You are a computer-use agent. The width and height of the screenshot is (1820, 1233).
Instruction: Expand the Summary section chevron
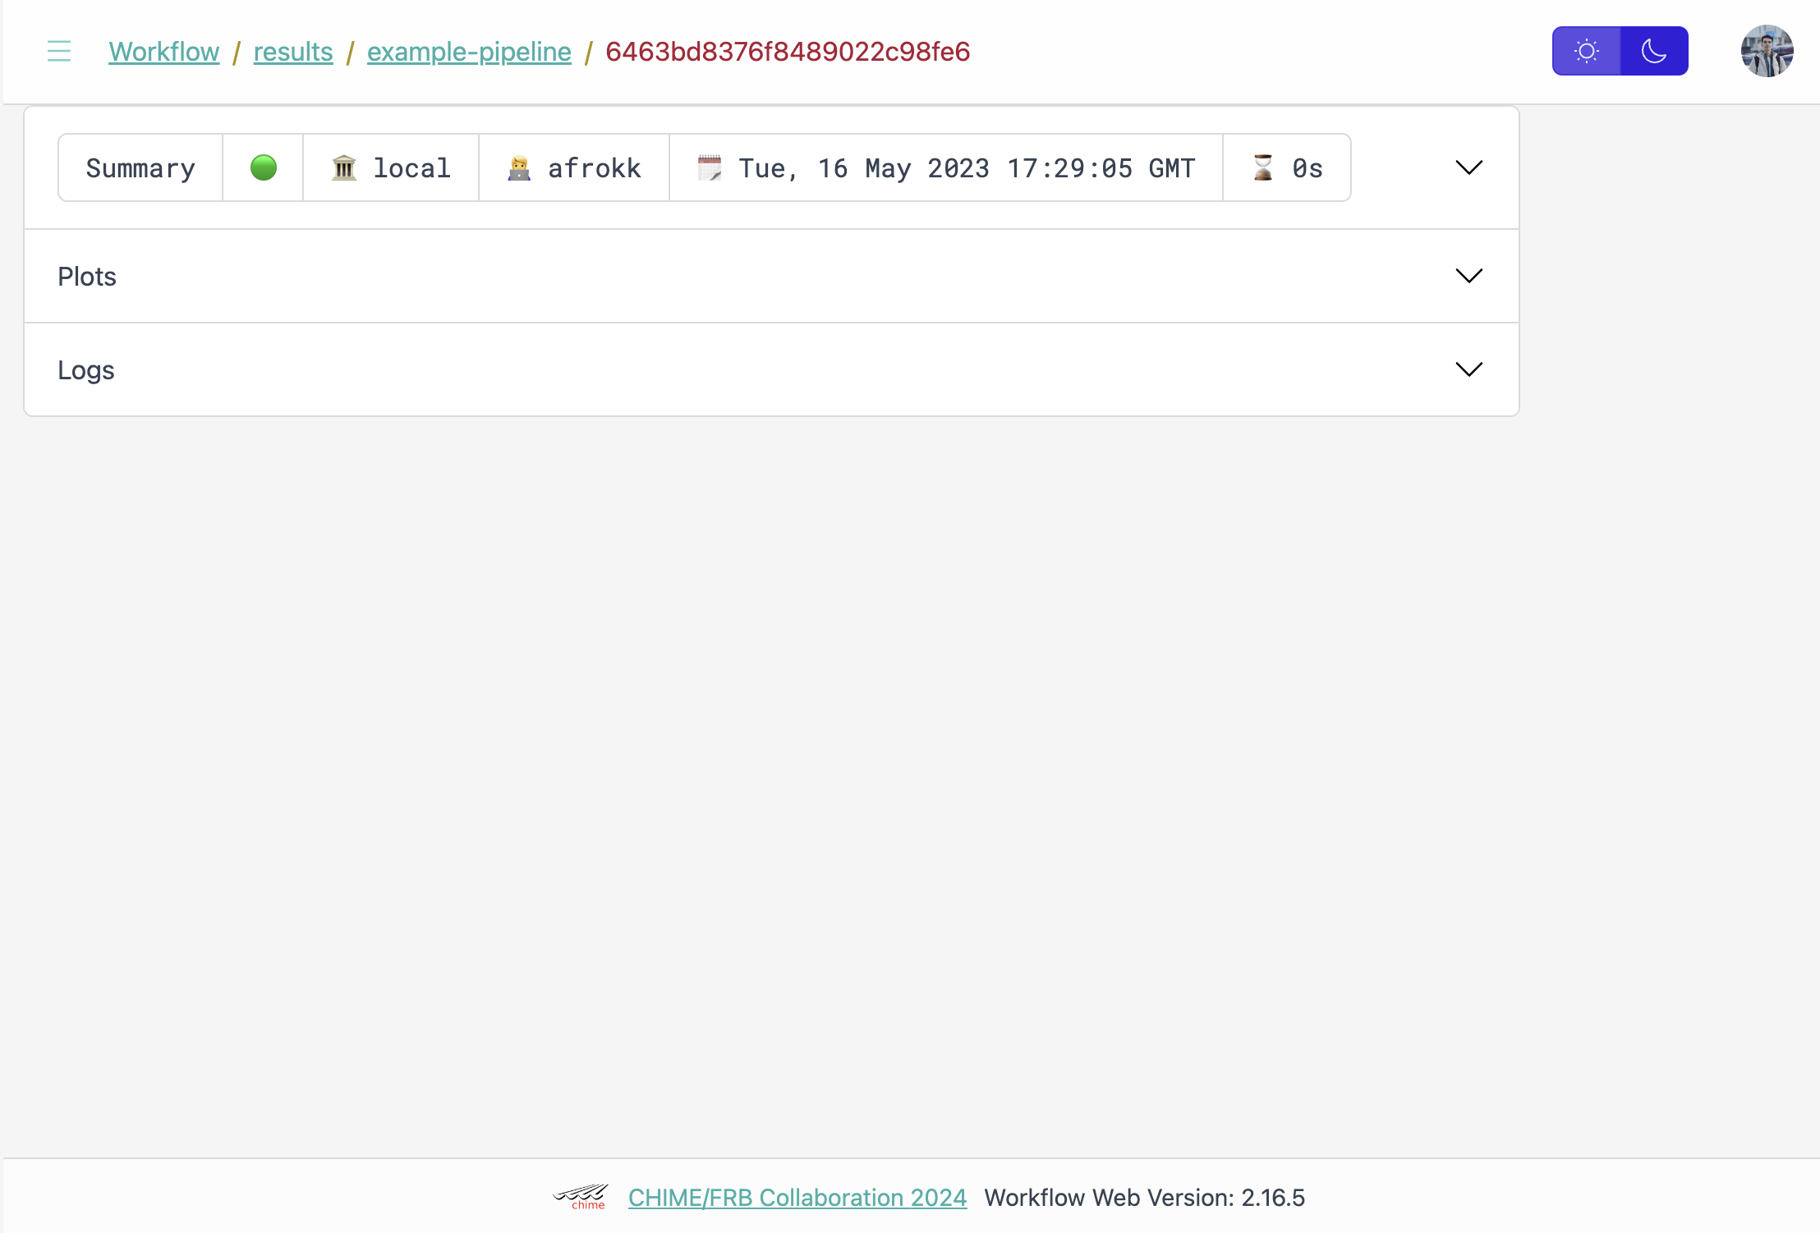tap(1469, 168)
